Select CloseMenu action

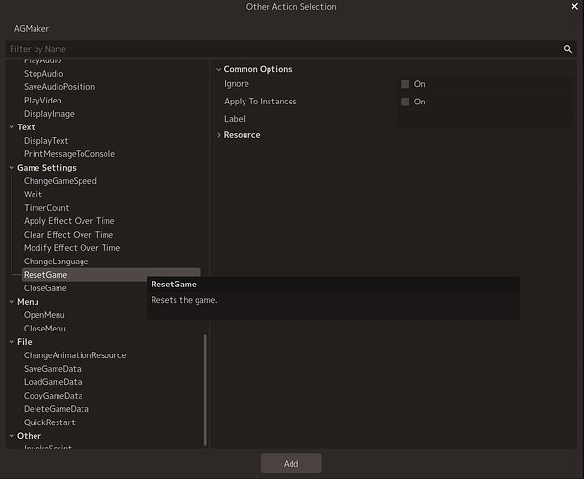pyautogui.click(x=45, y=329)
